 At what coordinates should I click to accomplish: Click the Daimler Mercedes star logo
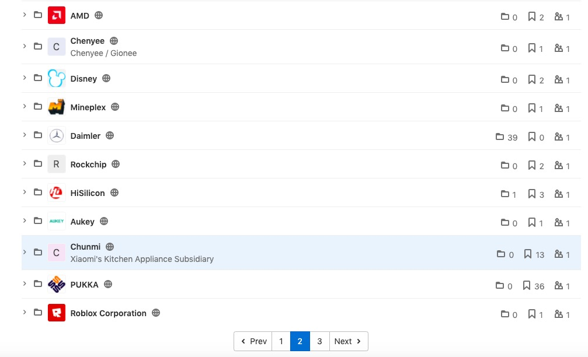point(56,136)
